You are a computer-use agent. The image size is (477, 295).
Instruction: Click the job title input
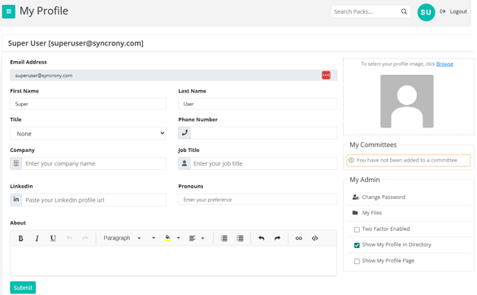tap(264, 163)
